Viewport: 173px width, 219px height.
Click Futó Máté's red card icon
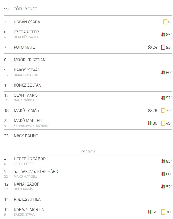163,47
